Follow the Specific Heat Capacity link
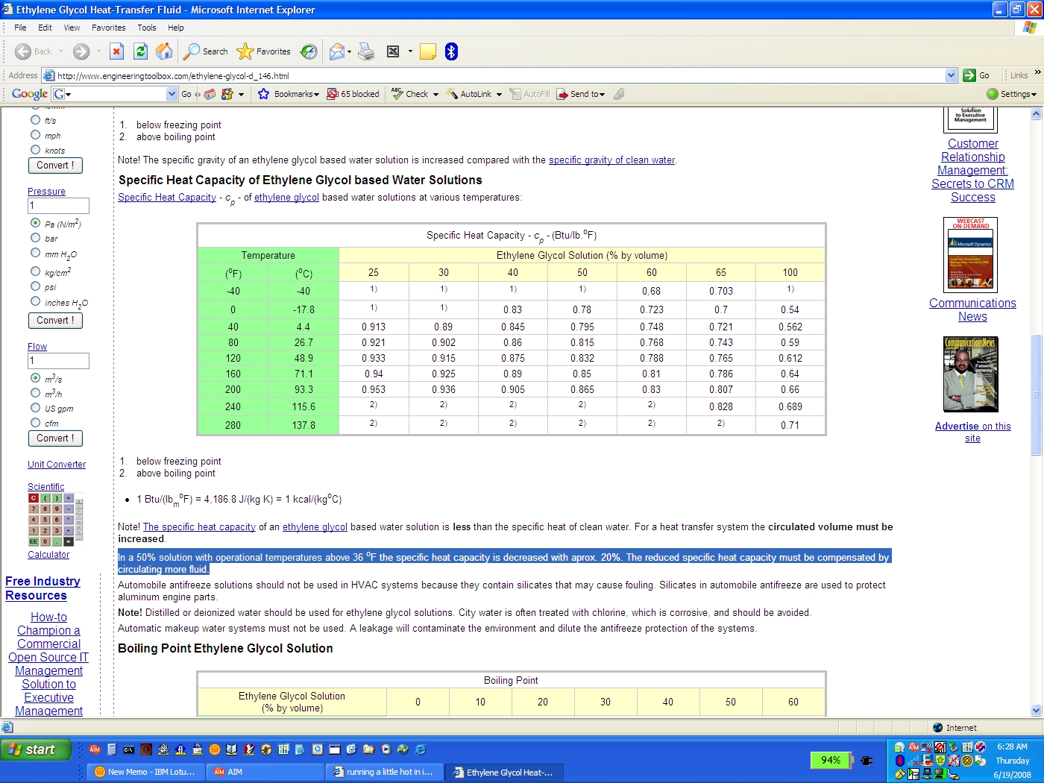This screenshot has height=783, width=1044. (167, 198)
